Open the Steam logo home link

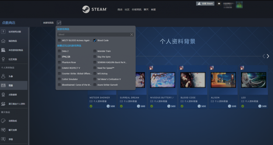[94, 9]
